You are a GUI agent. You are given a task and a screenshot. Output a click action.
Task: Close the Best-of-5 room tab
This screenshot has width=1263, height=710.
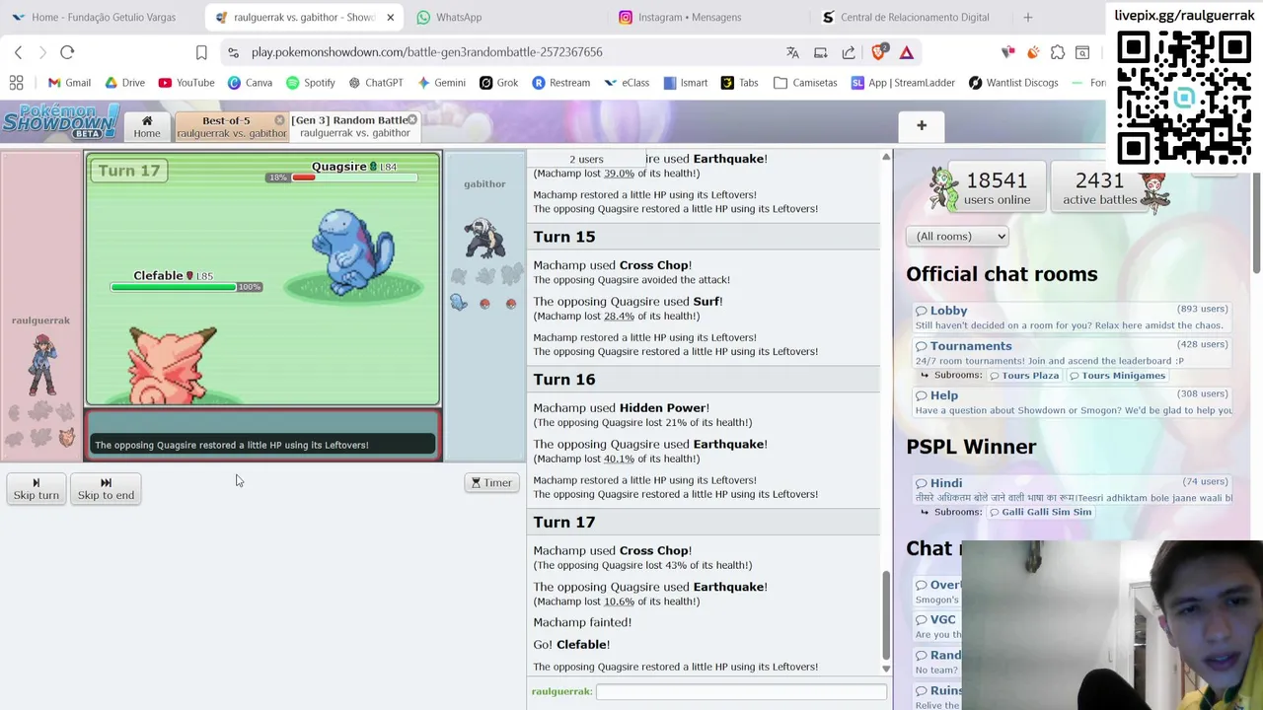(279, 120)
